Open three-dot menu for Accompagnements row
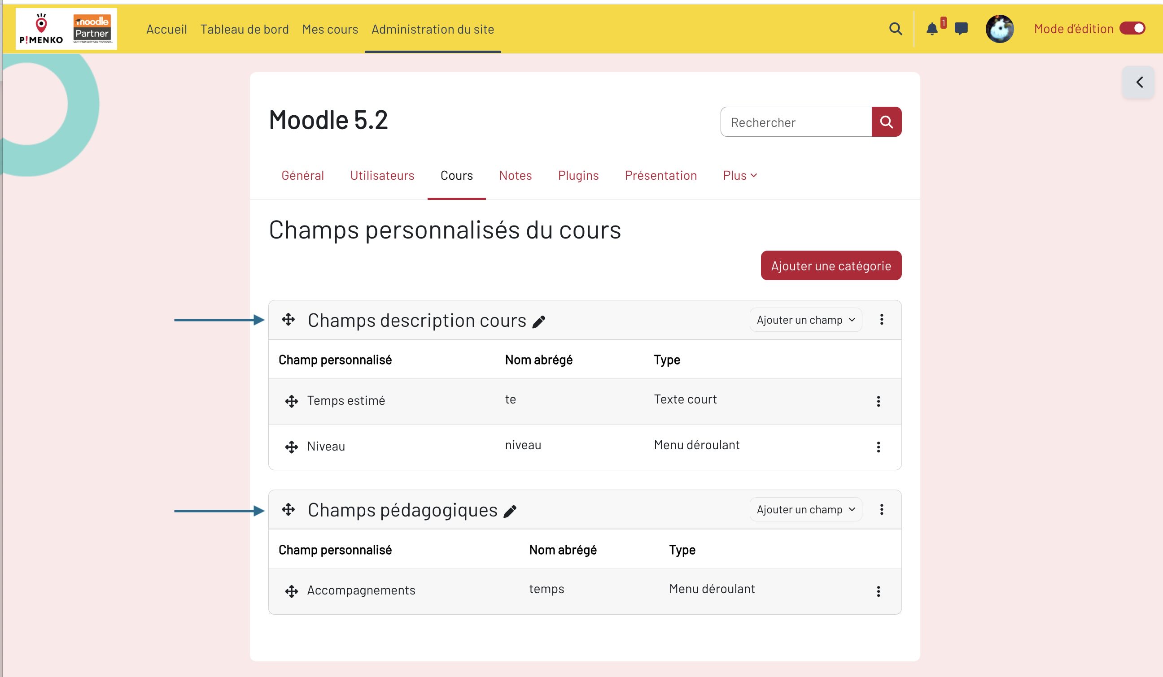Image resolution: width=1163 pixels, height=677 pixels. click(x=878, y=591)
